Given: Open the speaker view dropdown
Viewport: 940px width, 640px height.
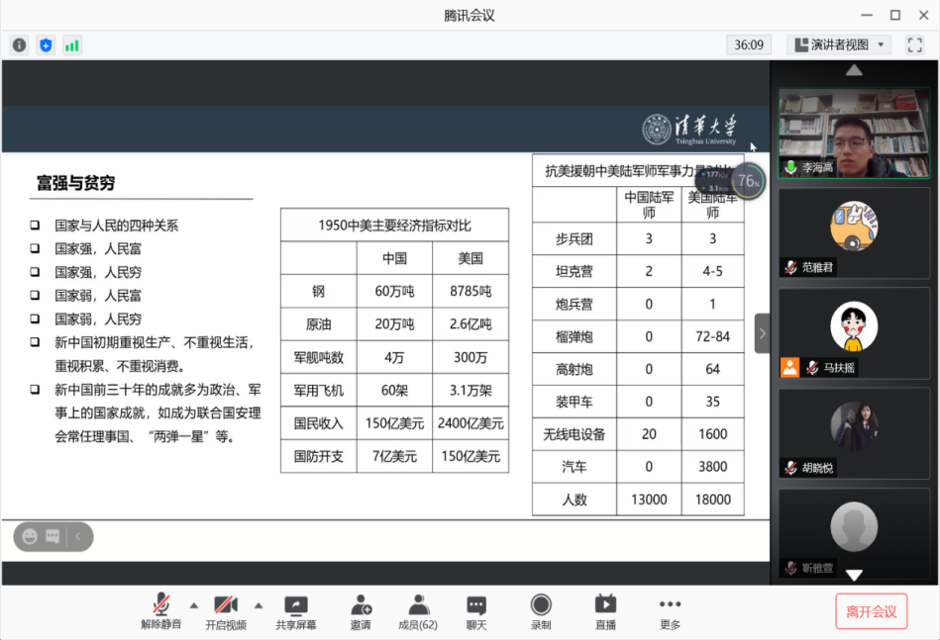Looking at the screenshot, I should pyautogui.click(x=839, y=45).
